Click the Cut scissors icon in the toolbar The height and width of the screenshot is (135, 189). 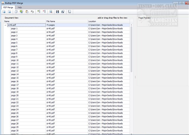22,12
